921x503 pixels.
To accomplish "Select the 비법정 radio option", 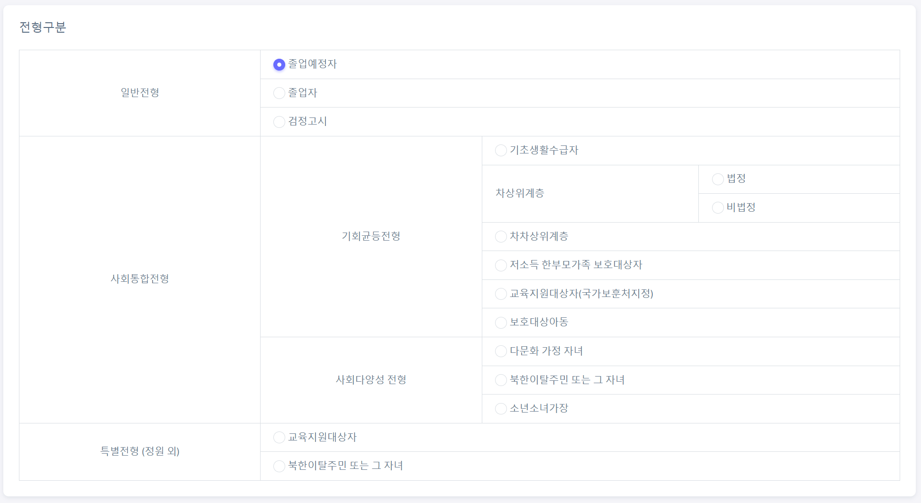I will click(718, 207).
